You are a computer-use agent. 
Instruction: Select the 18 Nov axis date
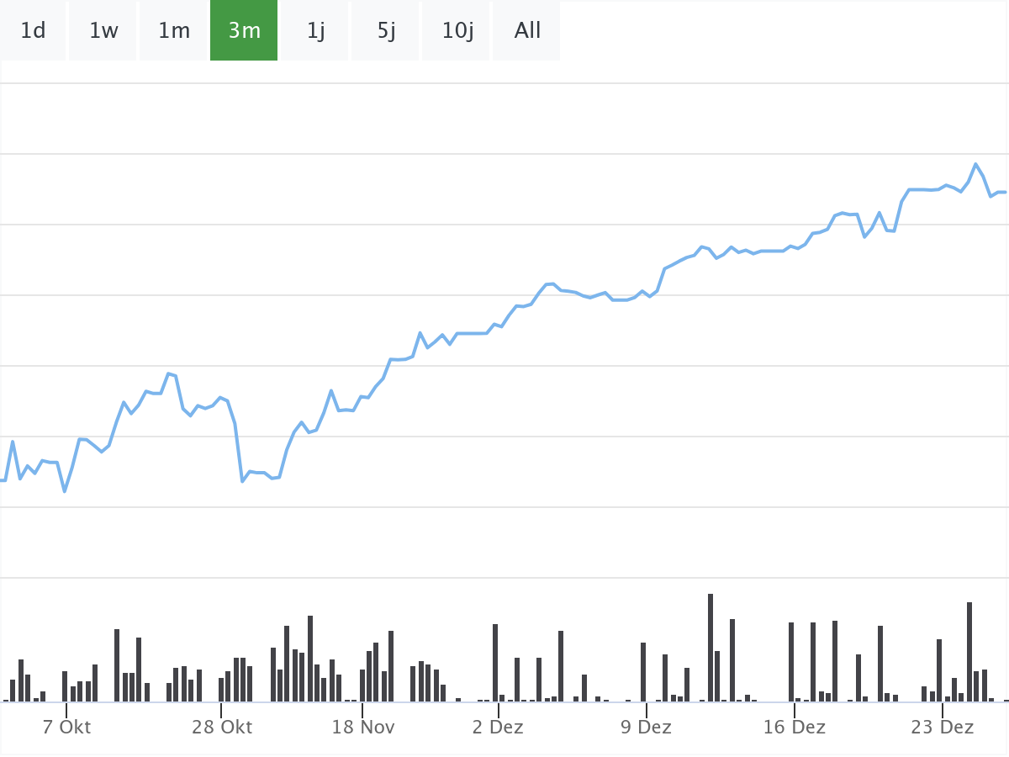click(362, 727)
